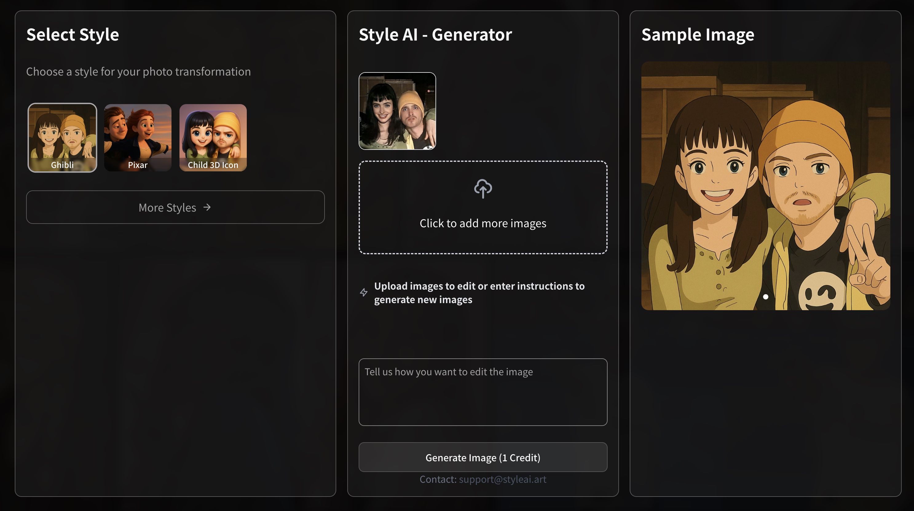Click the Style AI - Generator heading

tap(435, 35)
